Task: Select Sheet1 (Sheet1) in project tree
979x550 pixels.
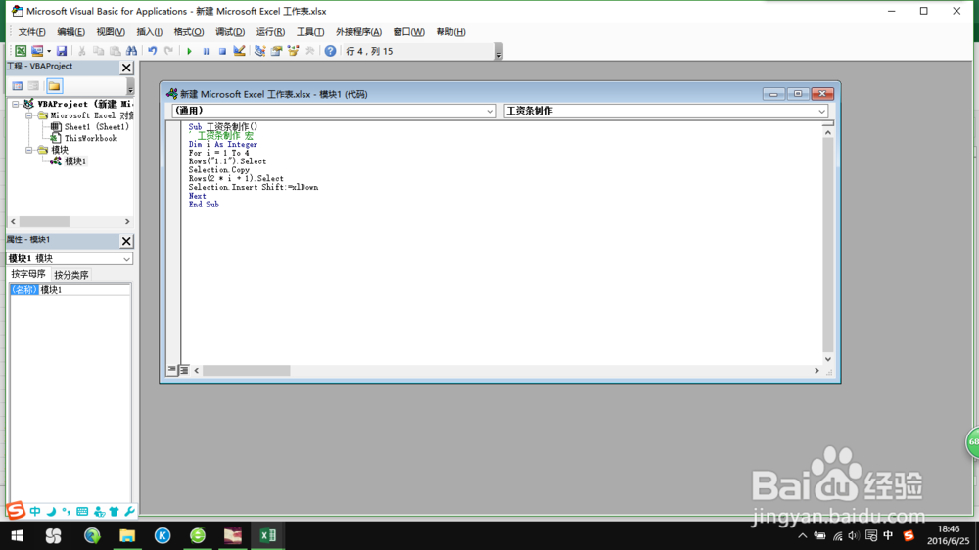Action: (96, 126)
